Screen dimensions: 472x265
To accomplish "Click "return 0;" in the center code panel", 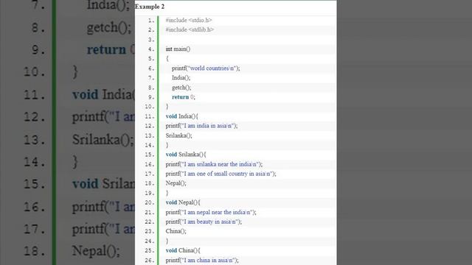I will pos(184,97).
